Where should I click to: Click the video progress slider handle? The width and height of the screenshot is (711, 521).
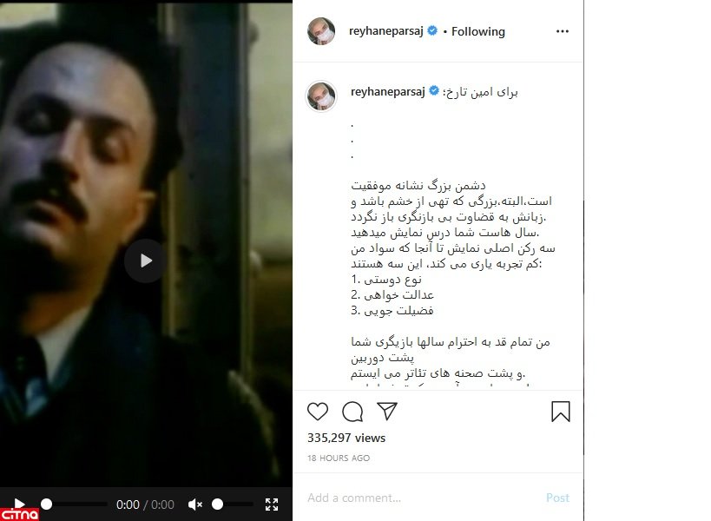point(46,505)
